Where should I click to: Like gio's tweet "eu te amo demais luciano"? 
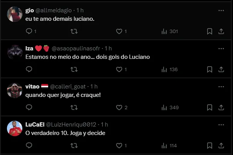click(x=119, y=32)
